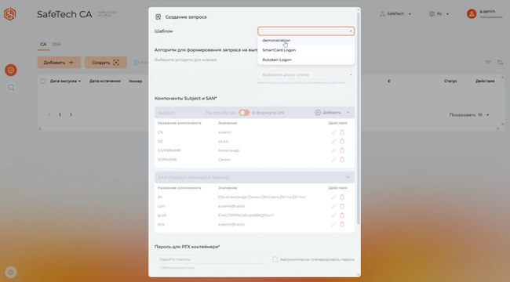Edit the SAN guid entry
Screen dimensions: 510x282
point(333,215)
